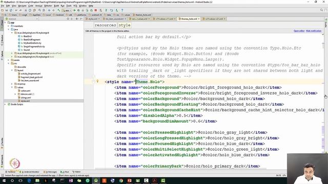Image resolution: width=328 pixels, height=184 pixels.
Task: Click the Help question mark toolbar icon
Action: [122, 10]
